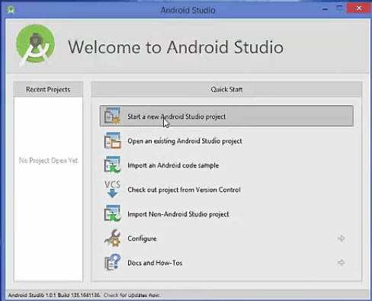This screenshot has width=372, height=301.
Task: Click the Recent Projects header
Action: point(48,89)
